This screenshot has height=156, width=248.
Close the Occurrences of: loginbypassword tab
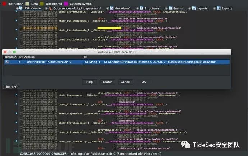(46, 8)
